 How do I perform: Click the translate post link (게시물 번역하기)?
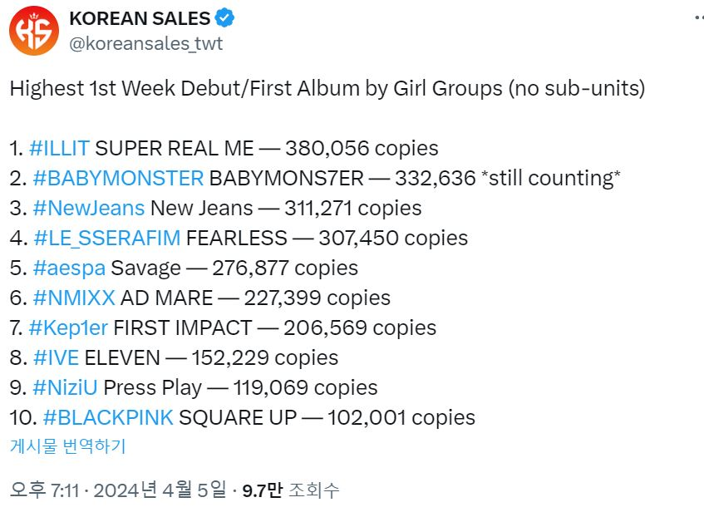(67, 446)
